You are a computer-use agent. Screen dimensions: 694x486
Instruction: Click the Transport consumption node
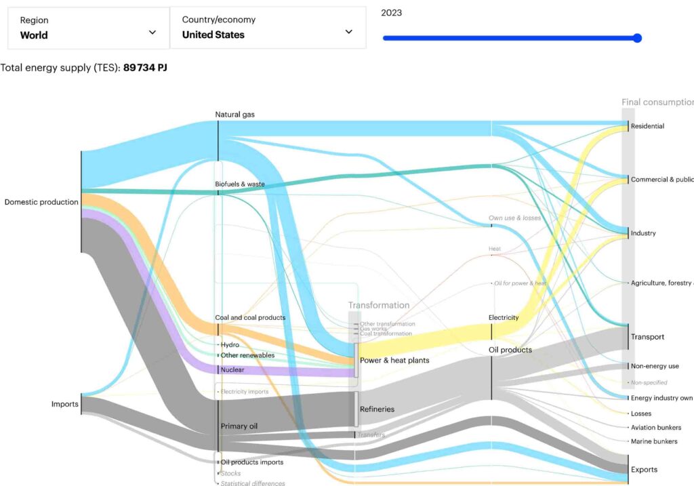647,337
